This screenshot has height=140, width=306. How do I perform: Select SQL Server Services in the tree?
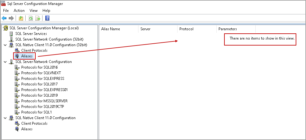click(x=31, y=34)
